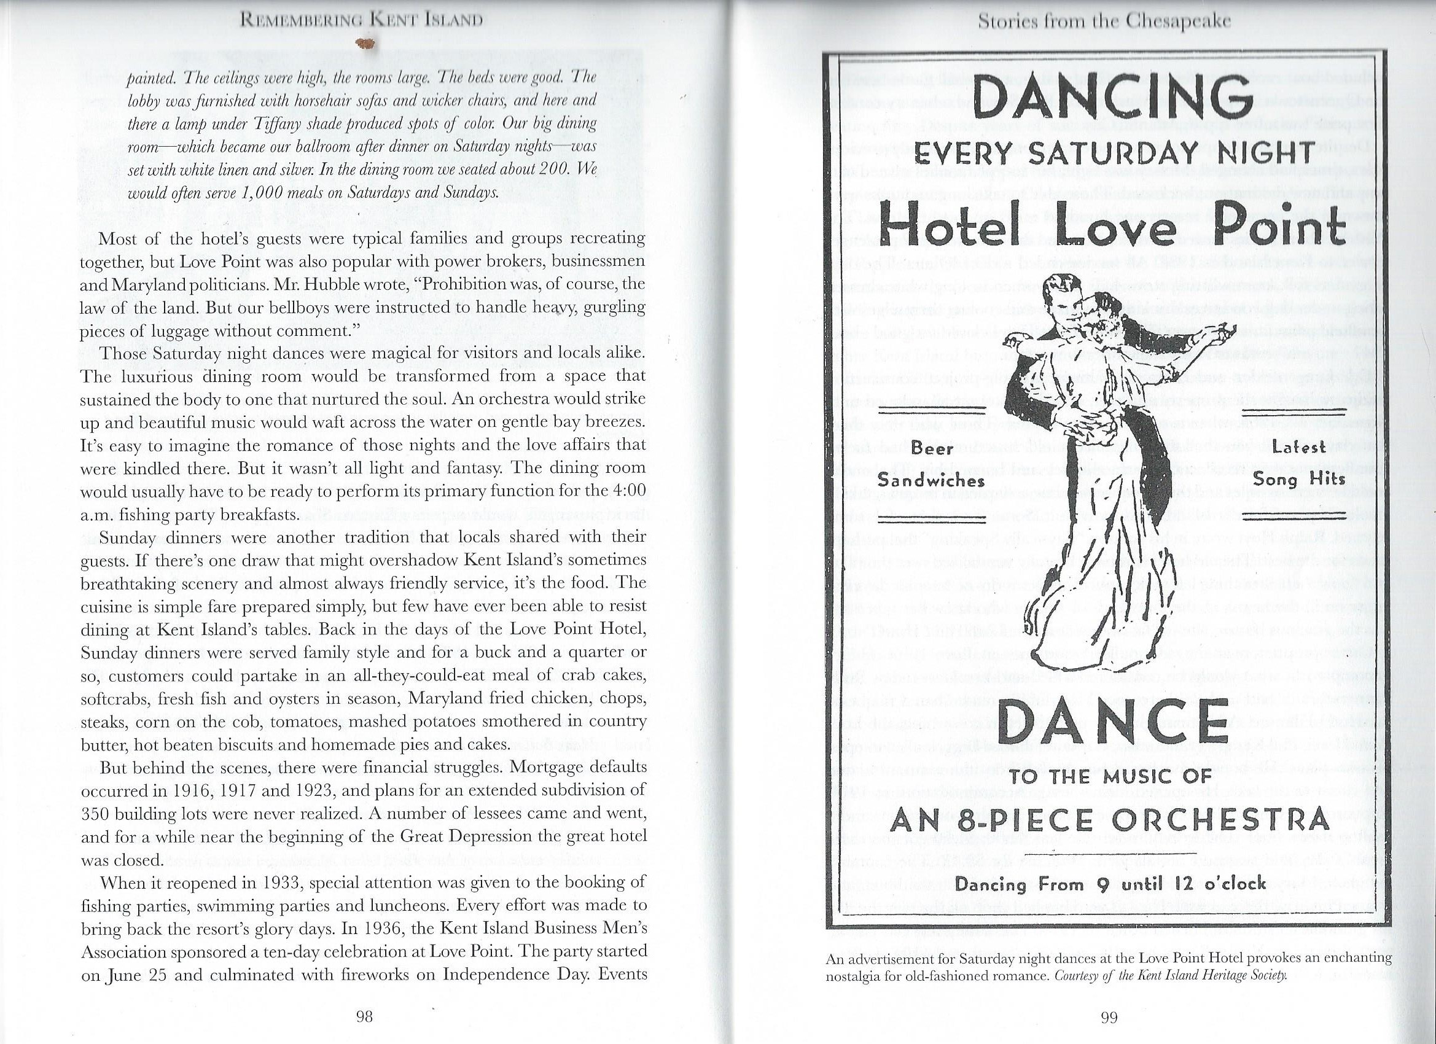Click the italic quote paragraph at top

(x=362, y=135)
